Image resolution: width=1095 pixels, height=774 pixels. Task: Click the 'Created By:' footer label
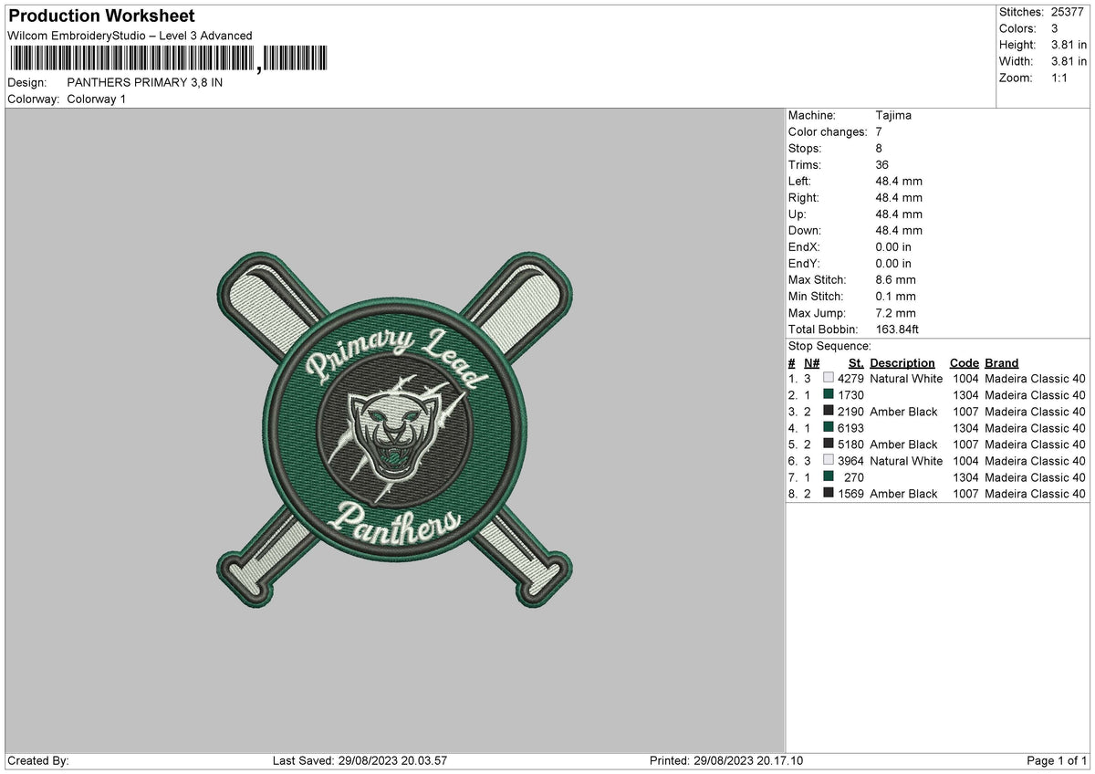coord(38,761)
